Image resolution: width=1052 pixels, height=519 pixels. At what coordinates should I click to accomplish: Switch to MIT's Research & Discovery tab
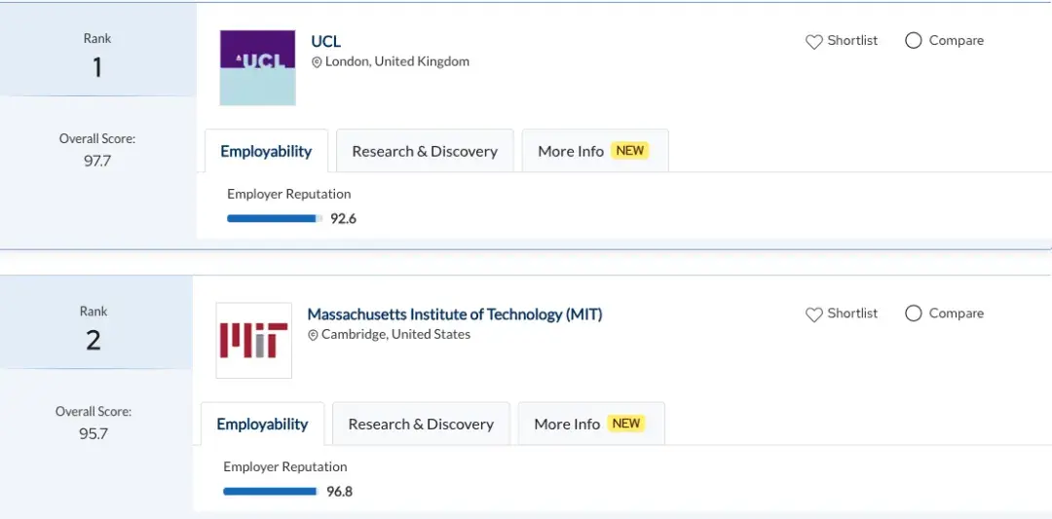click(x=421, y=424)
